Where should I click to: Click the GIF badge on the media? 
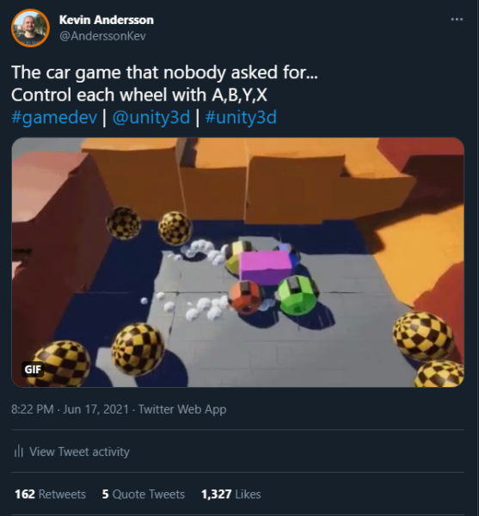click(x=33, y=369)
